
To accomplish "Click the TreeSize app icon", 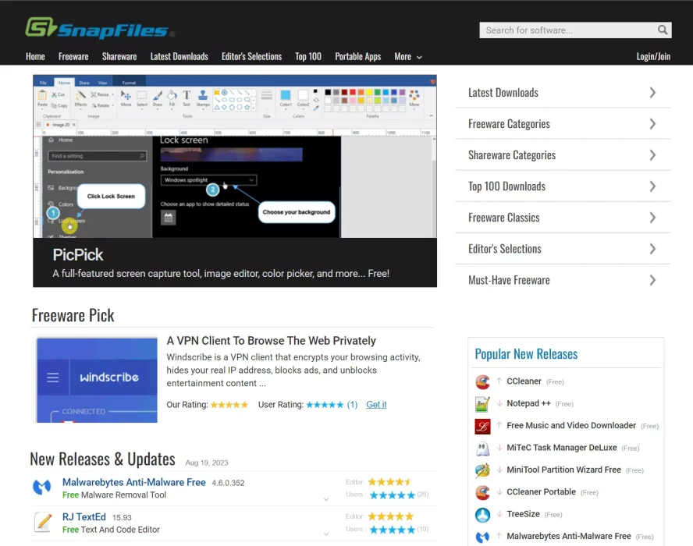I will click(482, 515).
